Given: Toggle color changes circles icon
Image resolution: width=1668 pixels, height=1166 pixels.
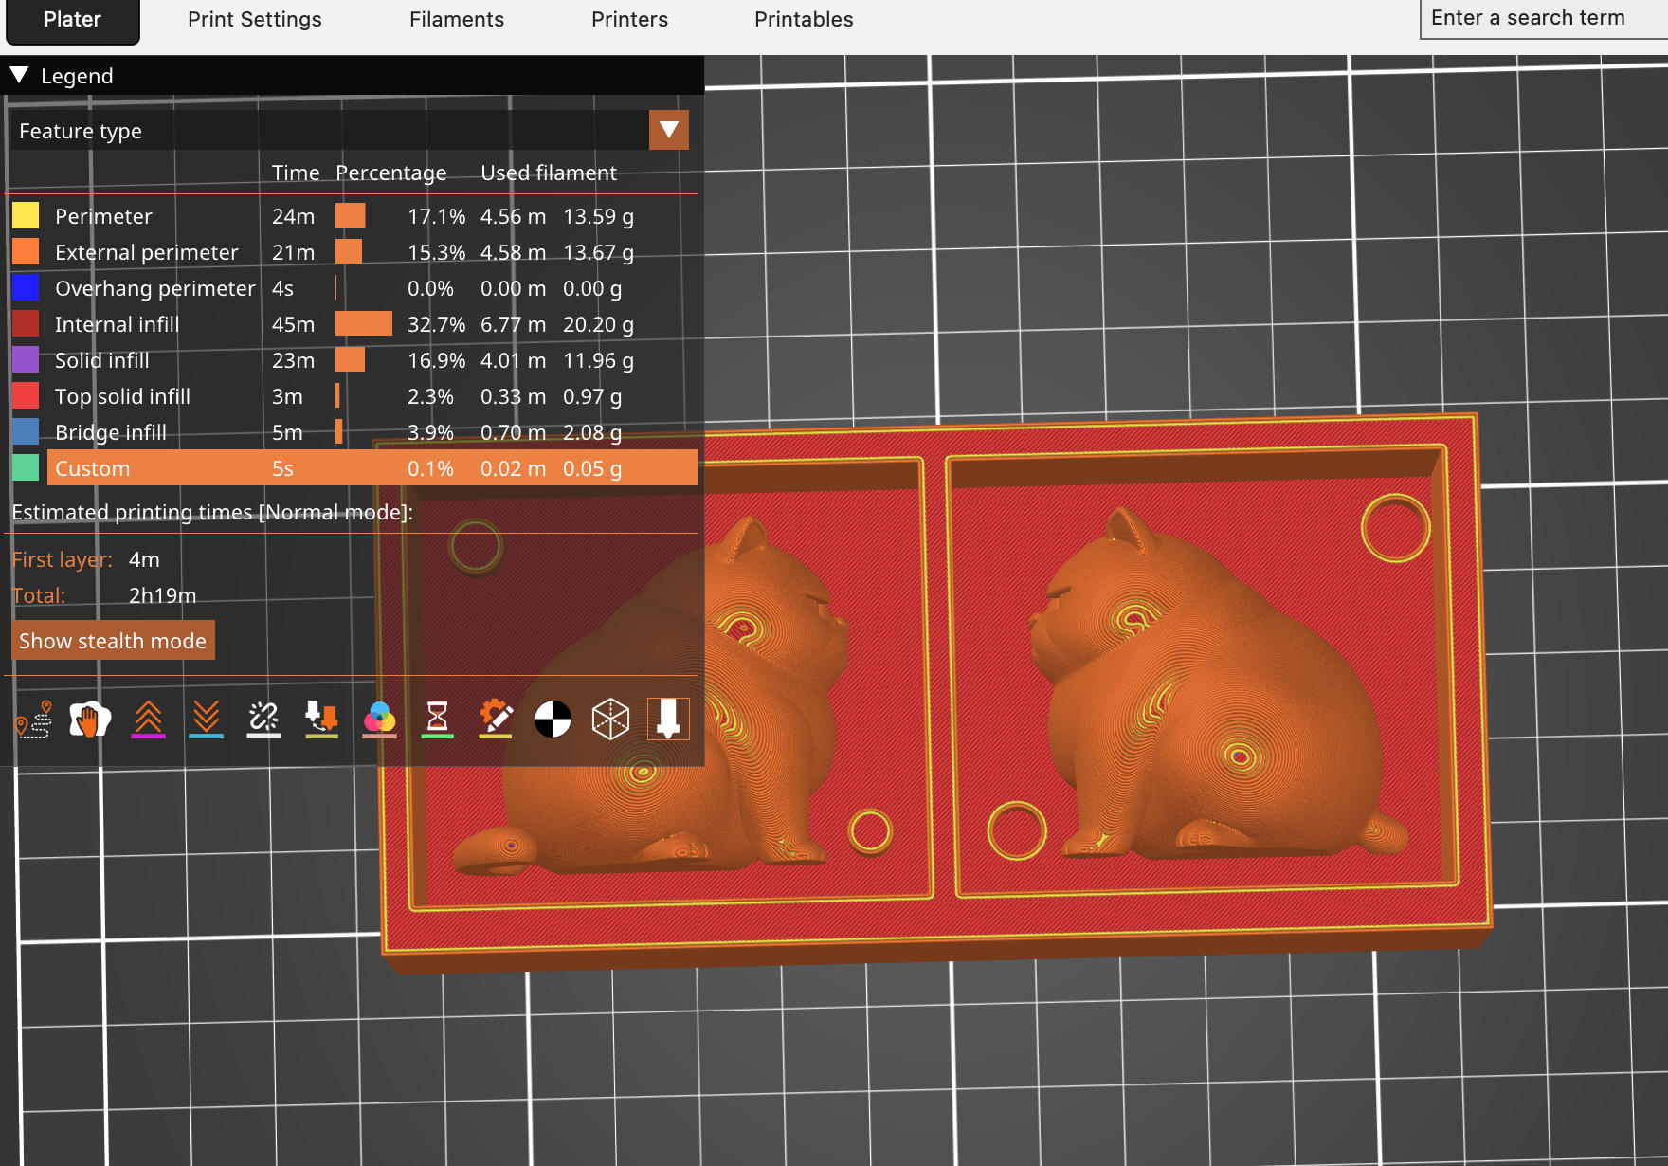Looking at the screenshot, I should point(379,720).
